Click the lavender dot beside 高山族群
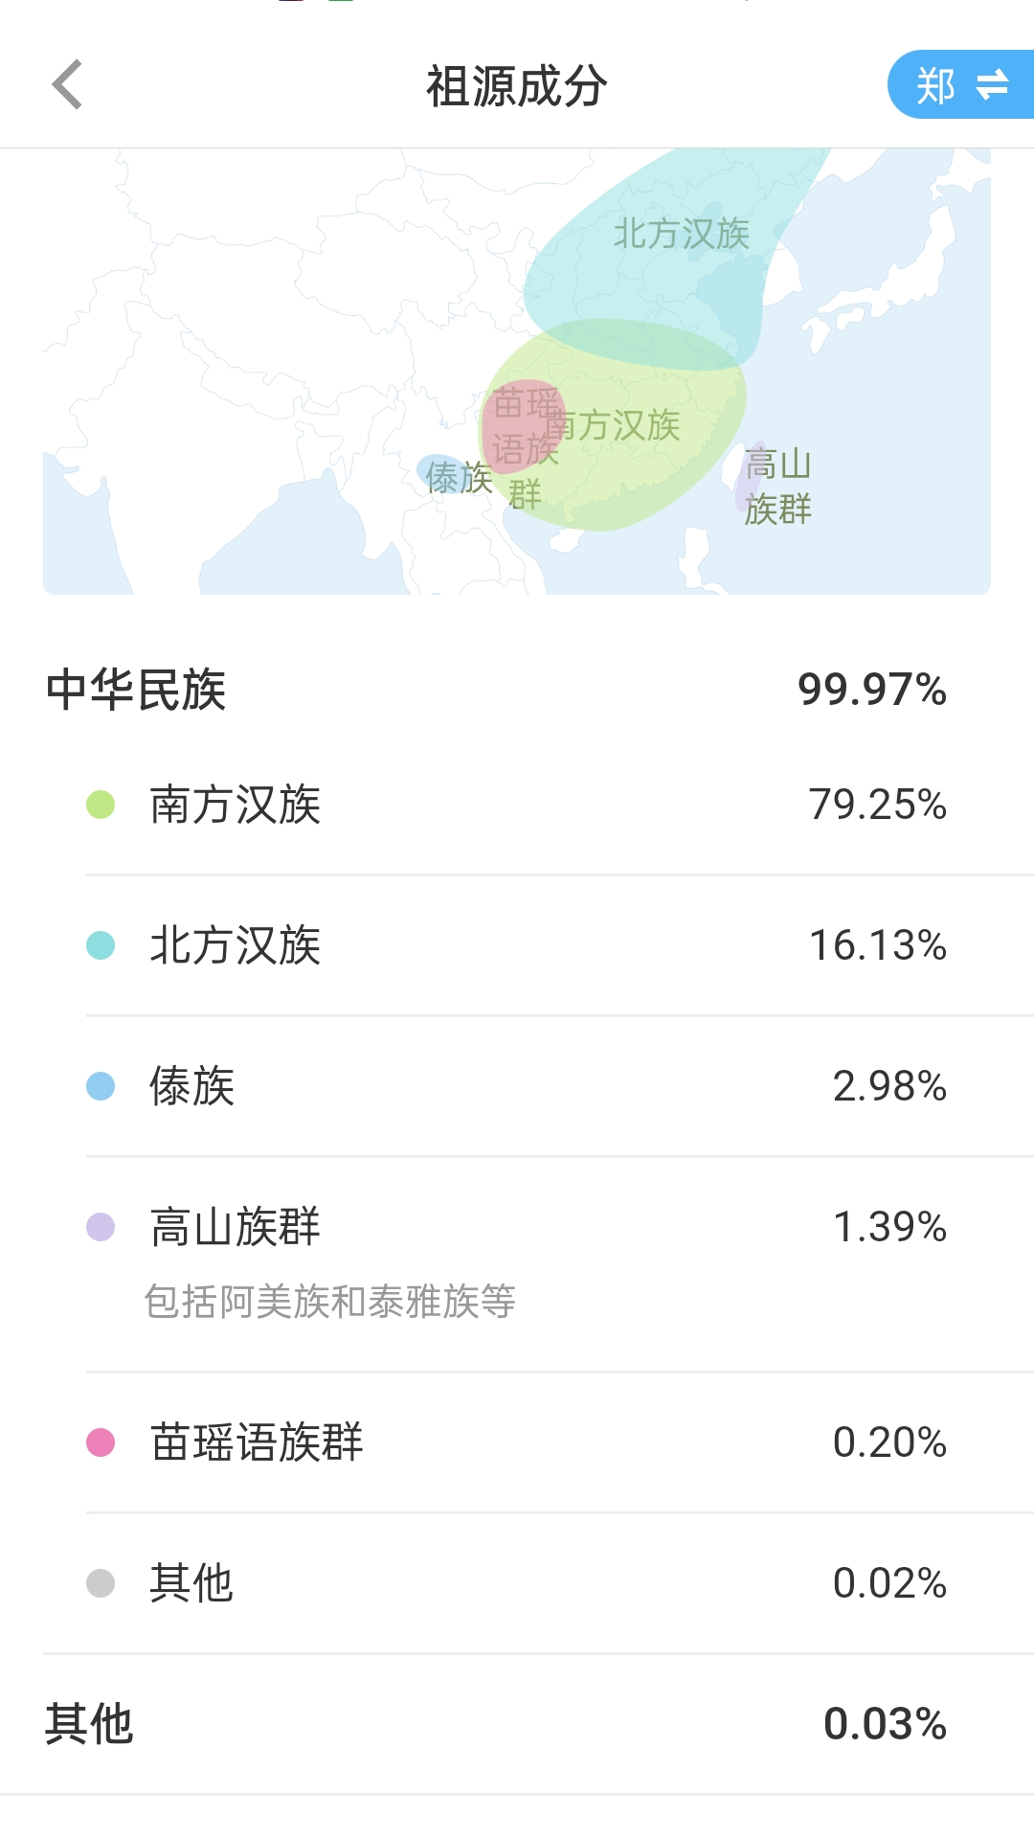 [x=101, y=1227]
